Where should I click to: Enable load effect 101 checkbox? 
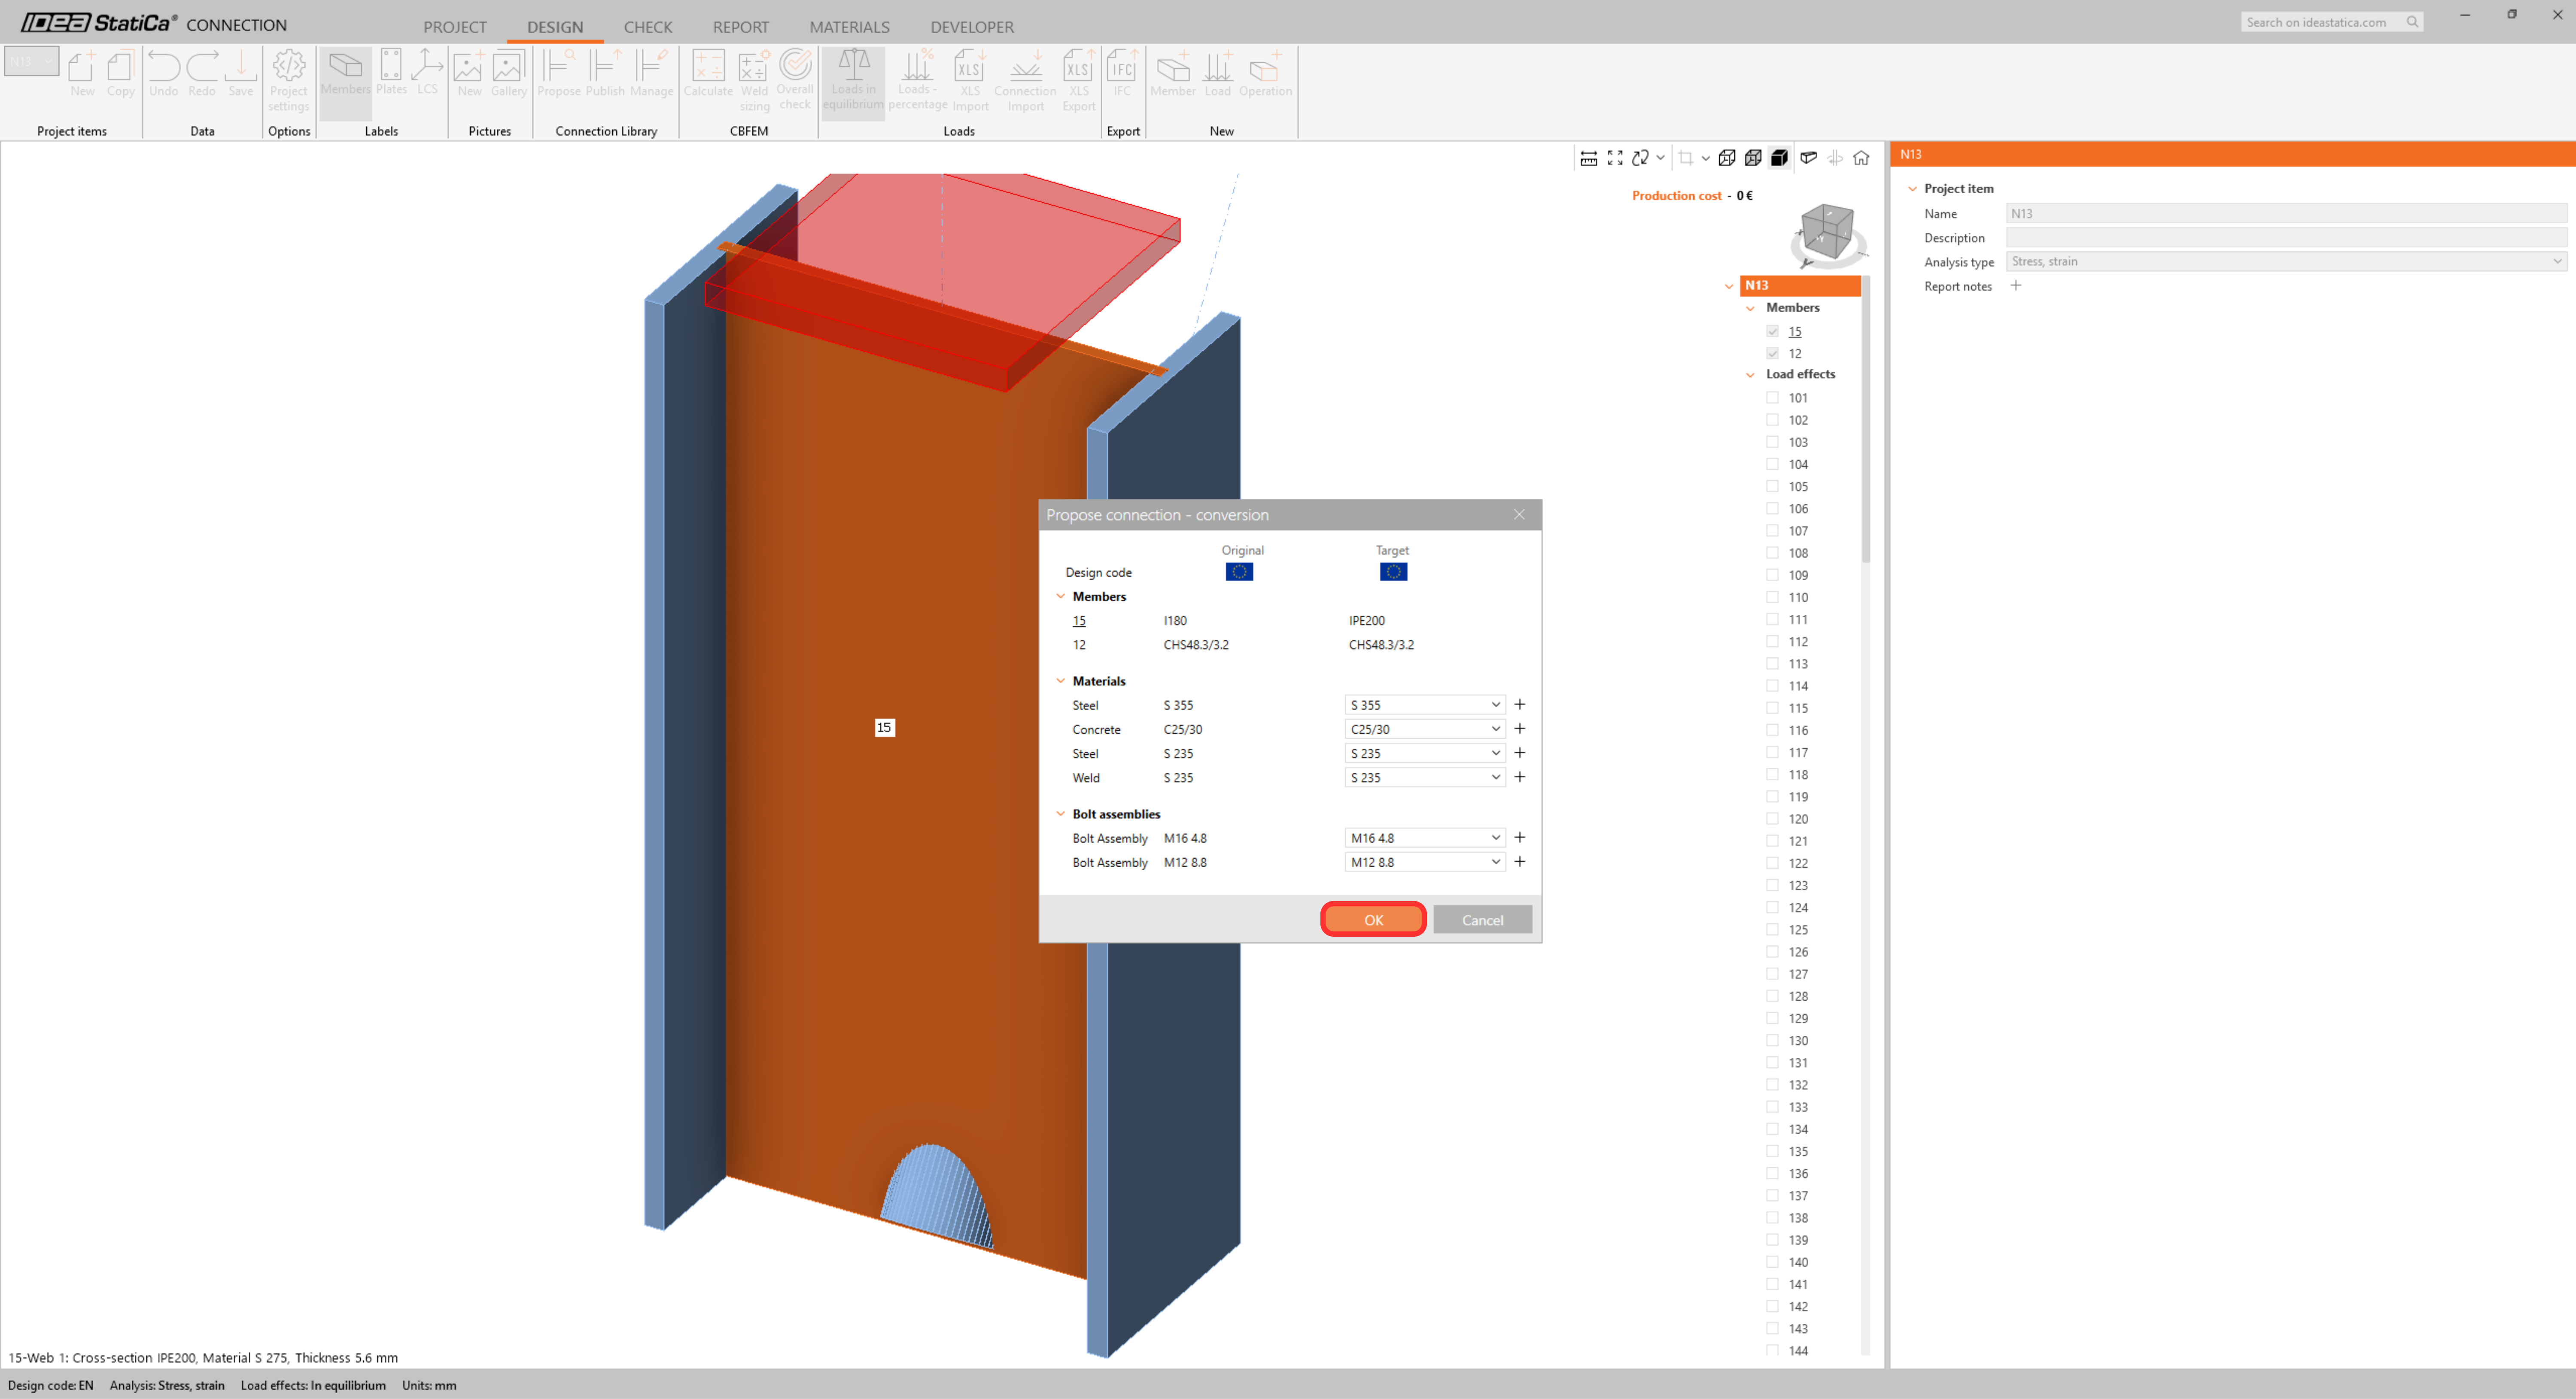click(1772, 397)
